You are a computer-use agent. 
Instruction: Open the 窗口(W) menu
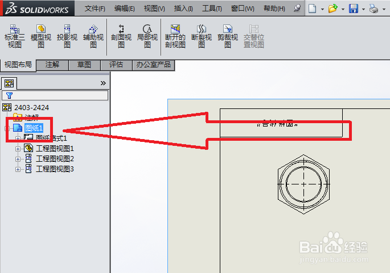[x=243, y=9]
